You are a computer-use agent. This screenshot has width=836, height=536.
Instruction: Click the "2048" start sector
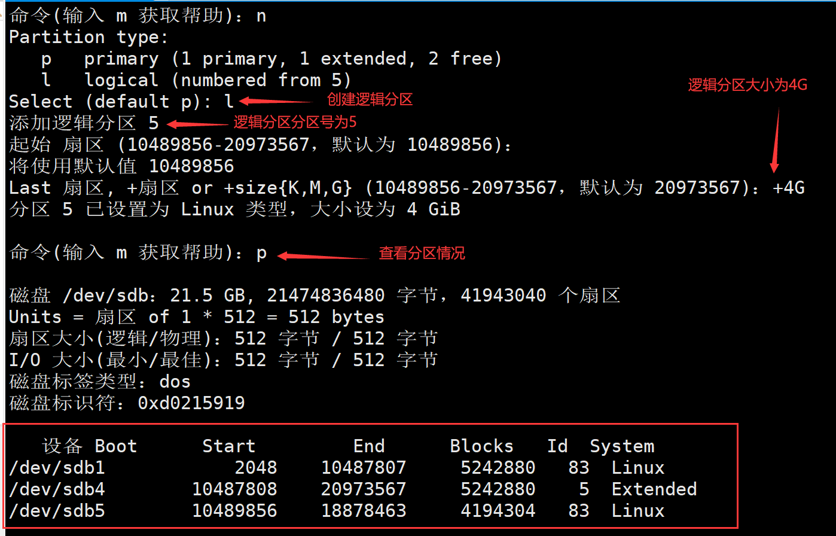coord(256,468)
